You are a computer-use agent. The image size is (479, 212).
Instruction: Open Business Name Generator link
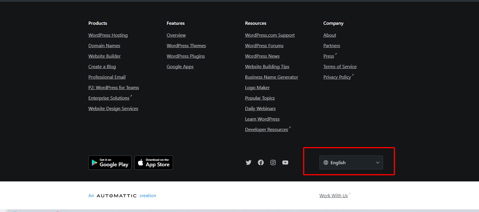click(x=272, y=77)
